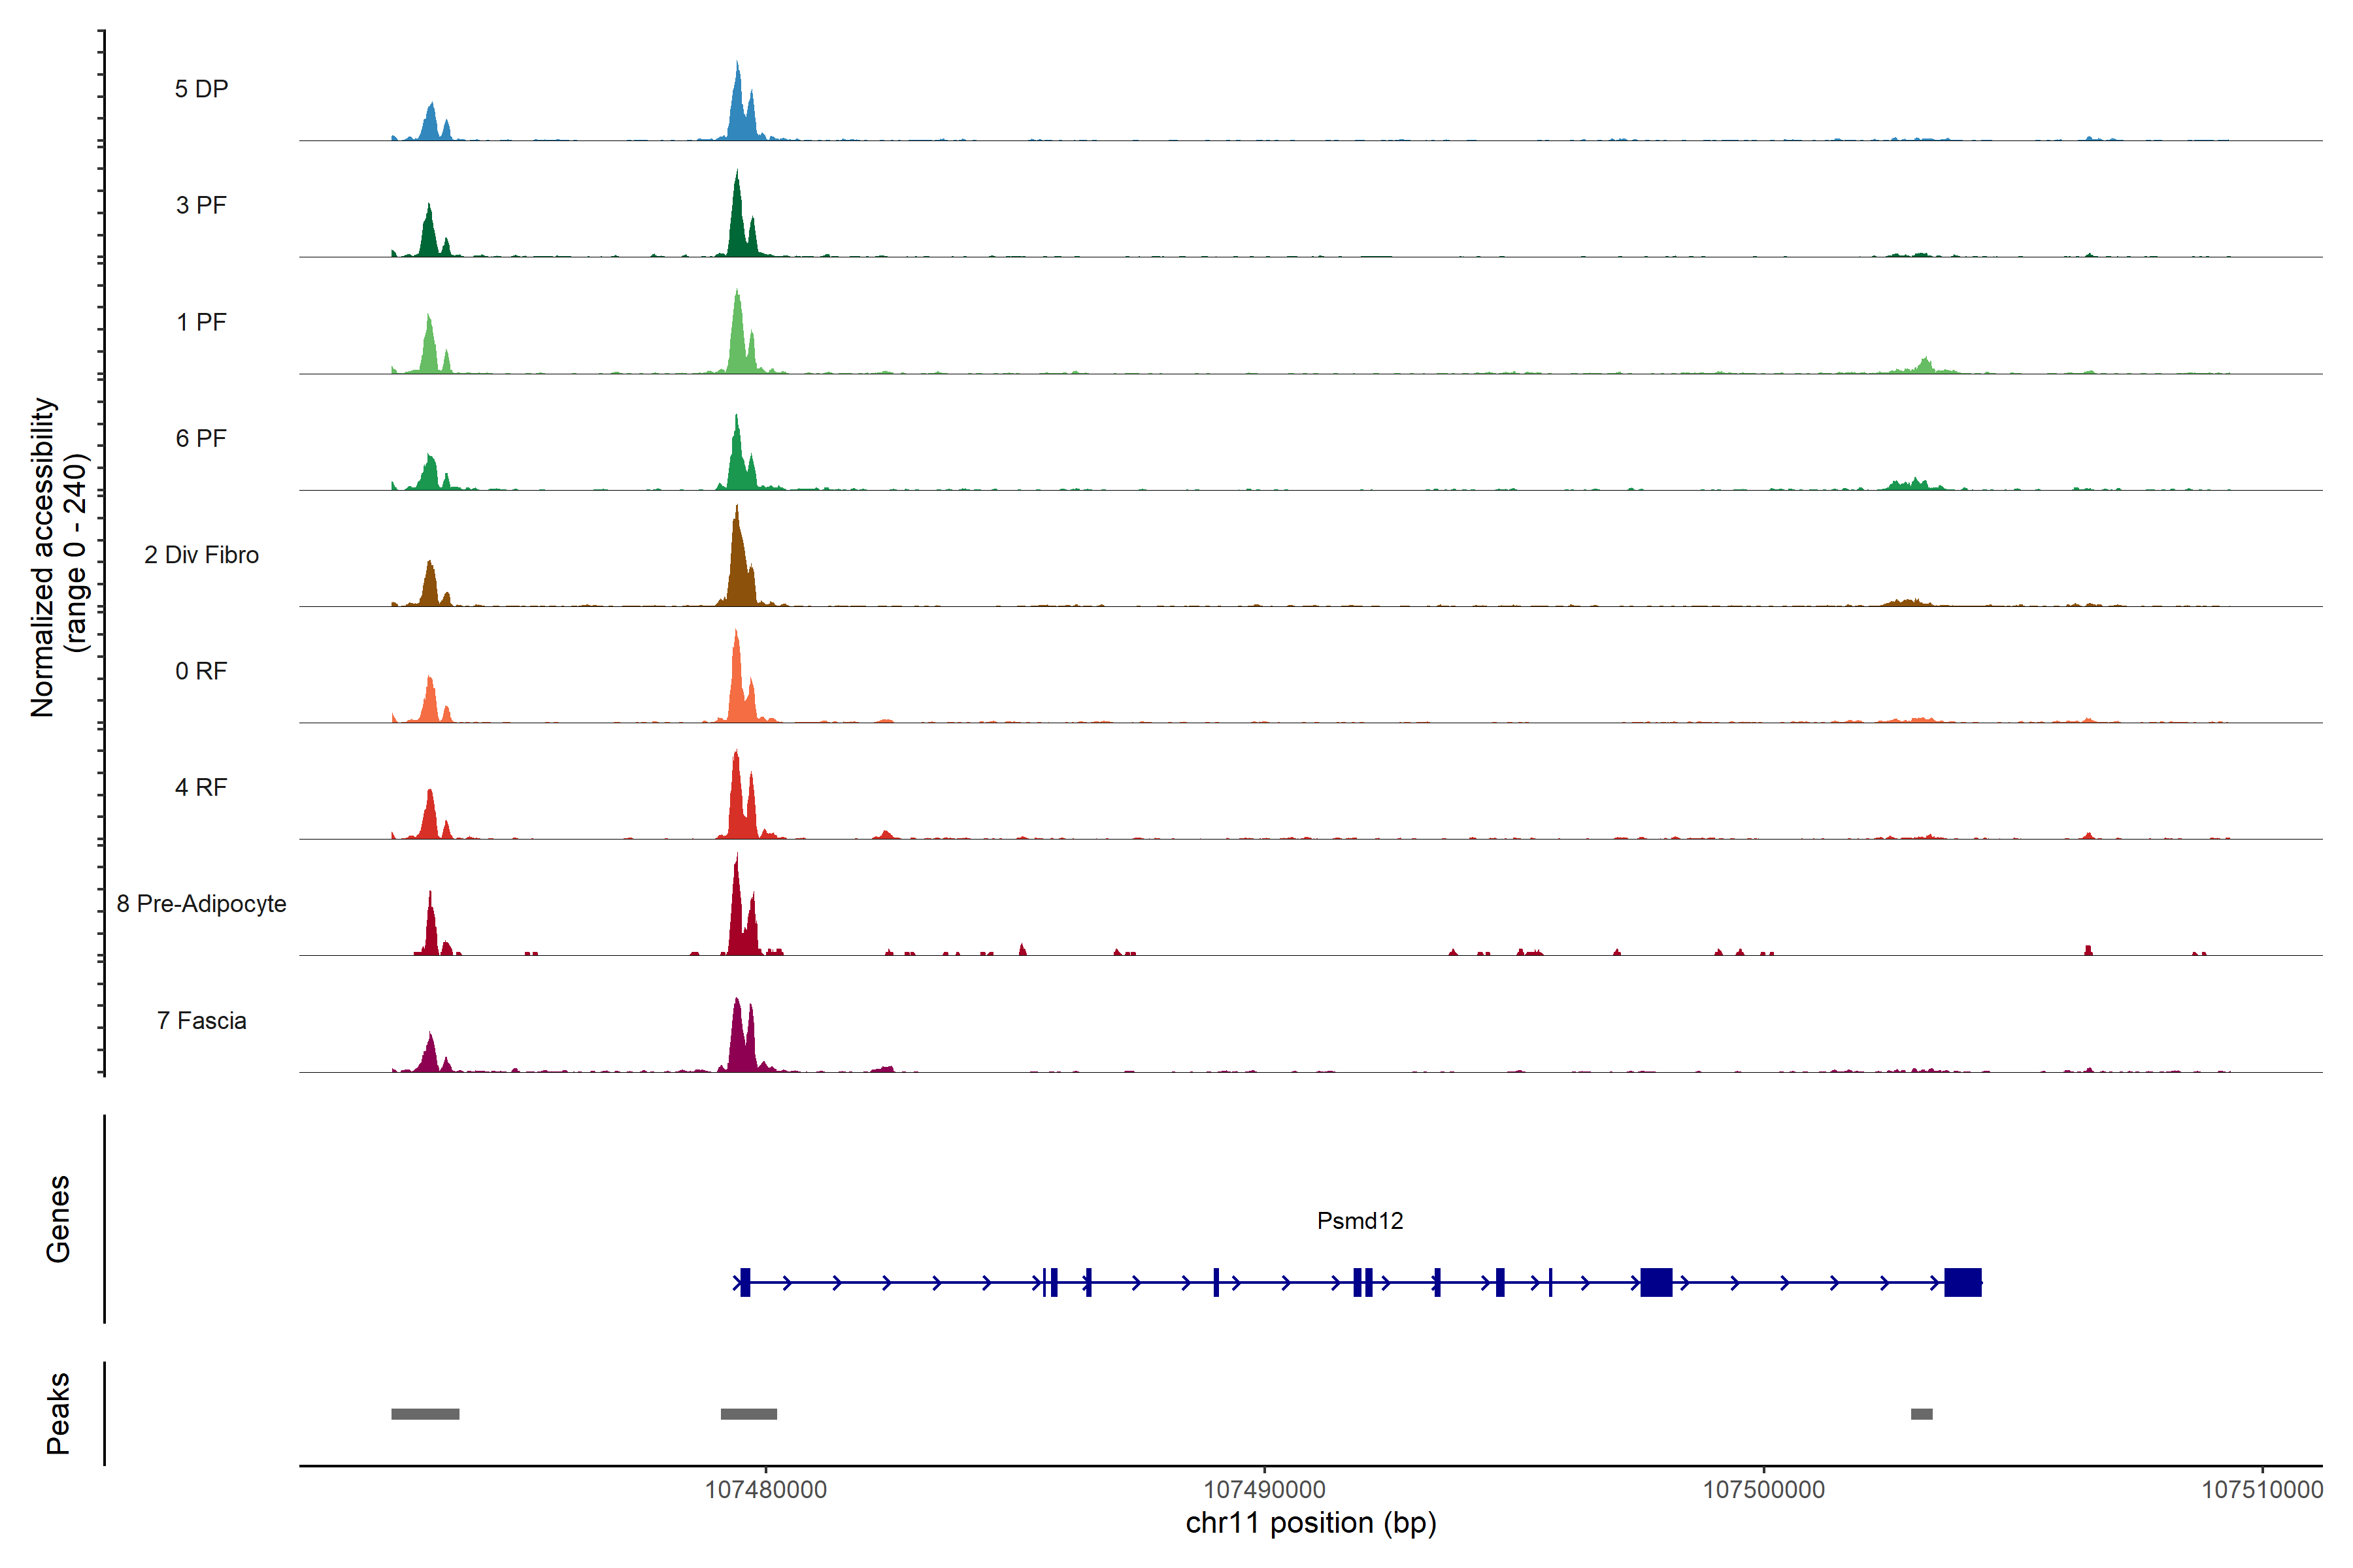This screenshot has height=1568, width=2353.
Task: Click the 2 Div Fibro track label
Action: 201,555
